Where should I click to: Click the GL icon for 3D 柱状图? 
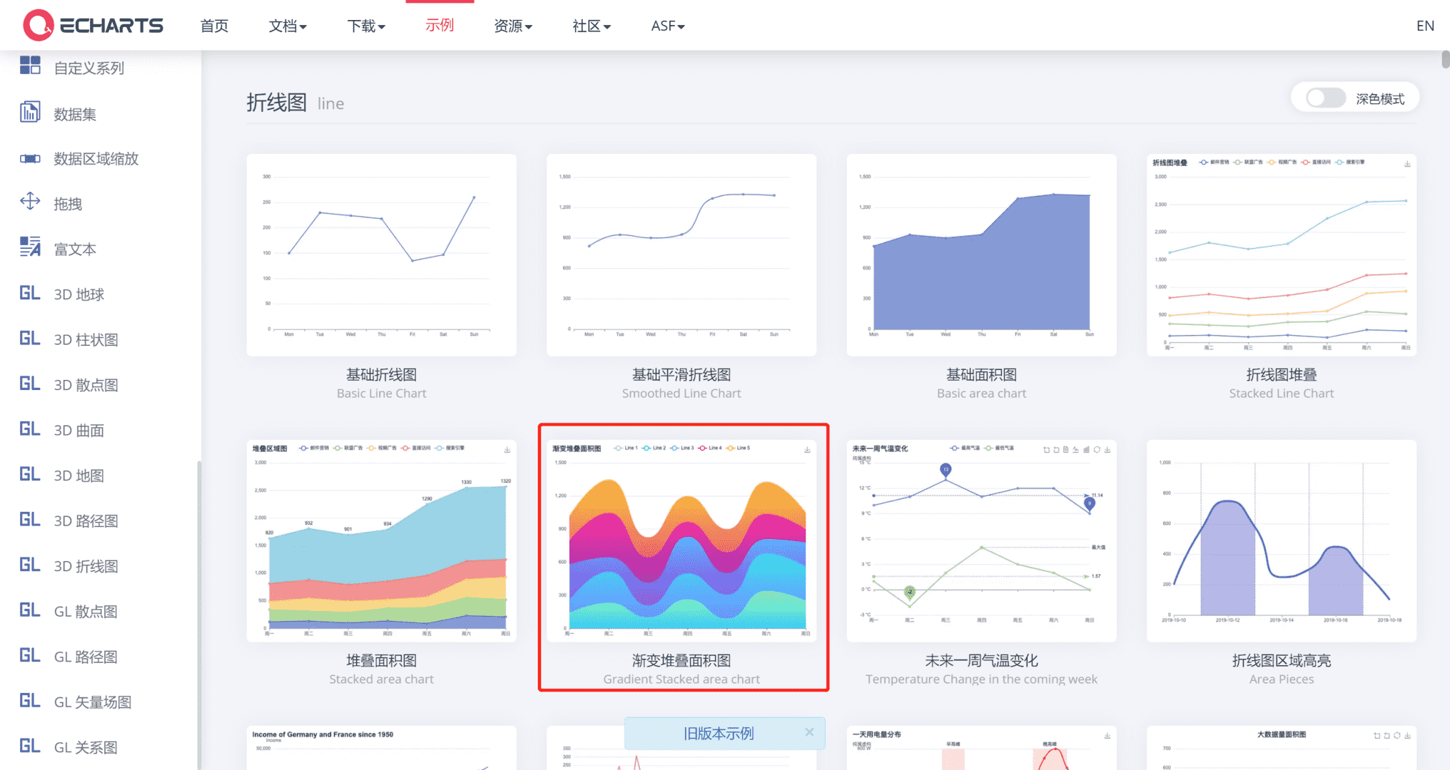(x=30, y=339)
